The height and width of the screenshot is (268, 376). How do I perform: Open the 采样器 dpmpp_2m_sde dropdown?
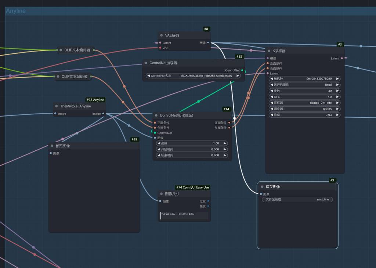click(x=305, y=103)
